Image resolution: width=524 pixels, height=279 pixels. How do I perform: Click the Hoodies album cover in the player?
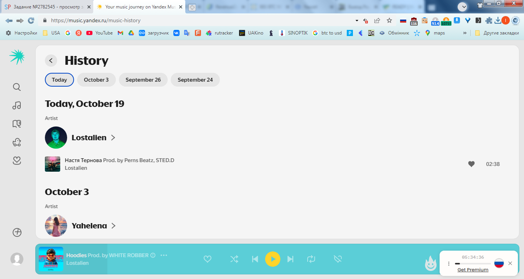(51, 259)
